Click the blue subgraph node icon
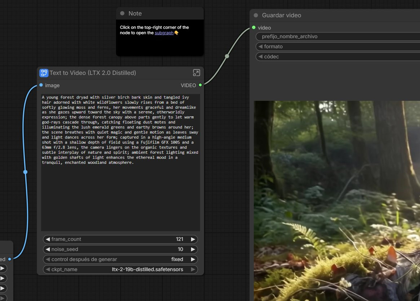420x301 pixels. tap(44, 73)
